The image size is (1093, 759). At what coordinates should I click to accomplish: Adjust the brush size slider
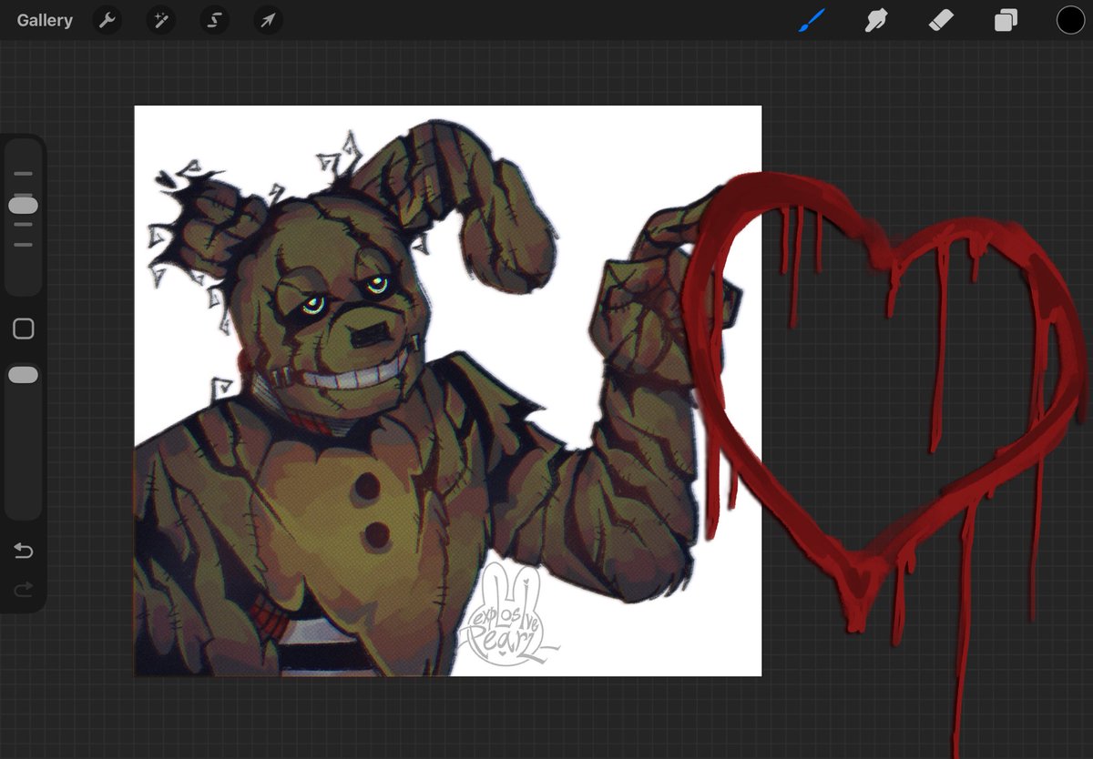click(x=23, y=204)
